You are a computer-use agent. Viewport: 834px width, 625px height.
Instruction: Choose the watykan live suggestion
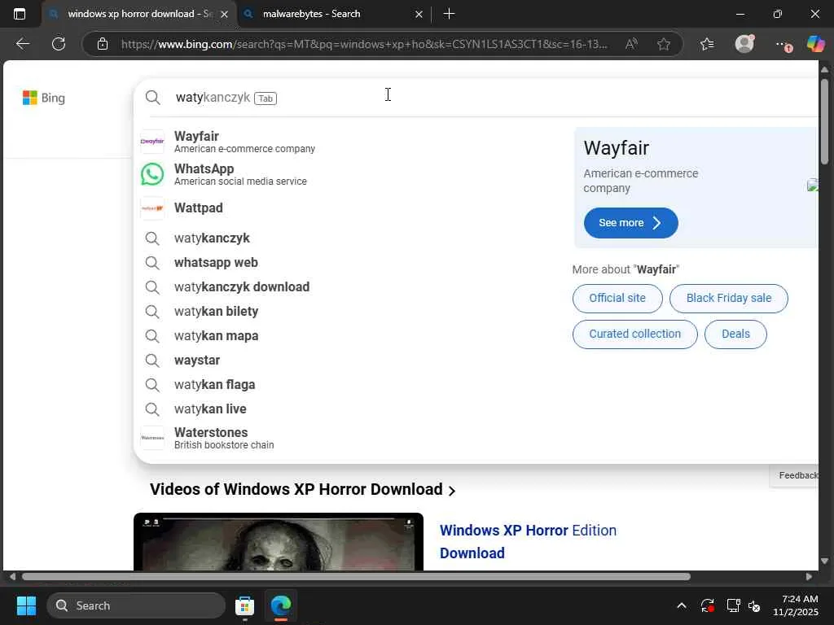(x=210, y=409)
